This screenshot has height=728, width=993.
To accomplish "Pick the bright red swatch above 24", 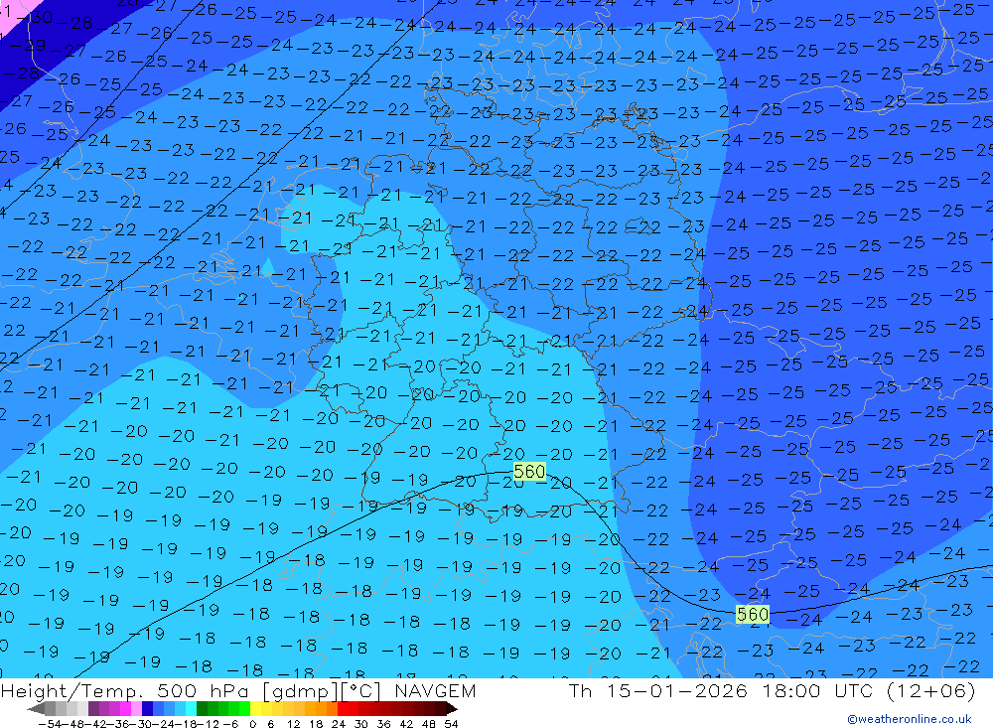I will (343, 708).
